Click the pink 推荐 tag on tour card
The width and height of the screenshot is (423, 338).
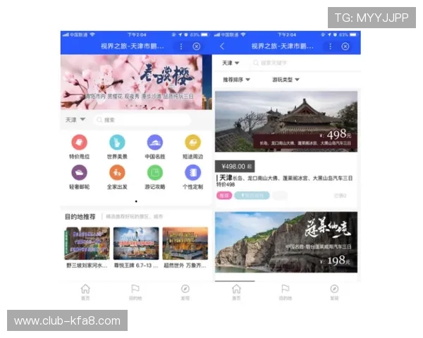224,196
